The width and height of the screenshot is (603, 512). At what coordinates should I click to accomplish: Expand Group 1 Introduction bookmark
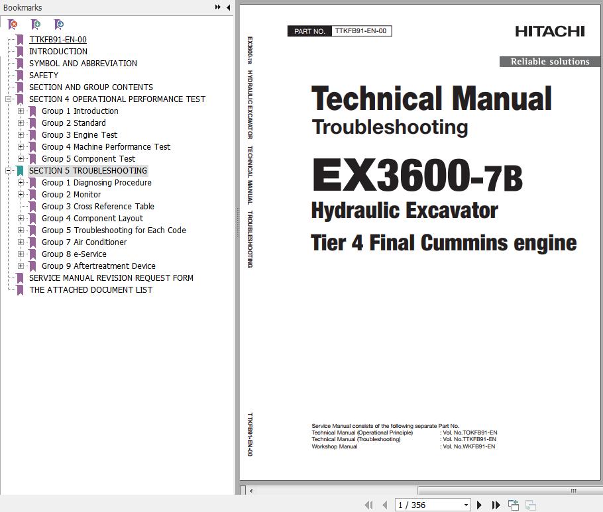[21, 111]
